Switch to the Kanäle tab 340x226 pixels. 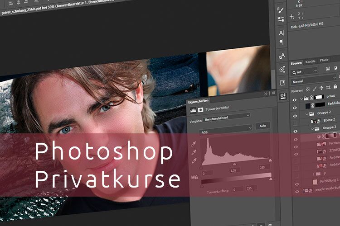(x=310, y=61)
